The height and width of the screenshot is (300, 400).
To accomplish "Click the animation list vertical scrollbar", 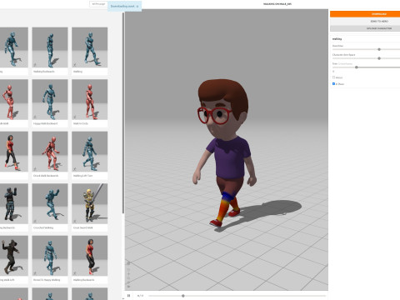I will click(123, 113).
